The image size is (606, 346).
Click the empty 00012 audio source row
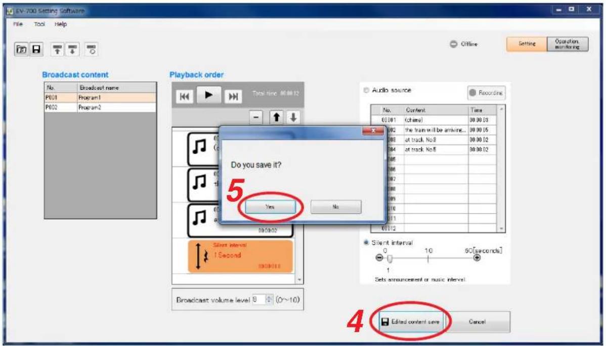click(434, 229)
